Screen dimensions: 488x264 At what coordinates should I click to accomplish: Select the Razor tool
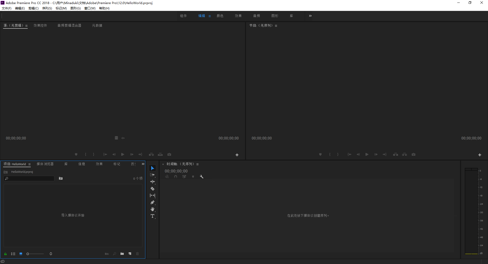152,189
